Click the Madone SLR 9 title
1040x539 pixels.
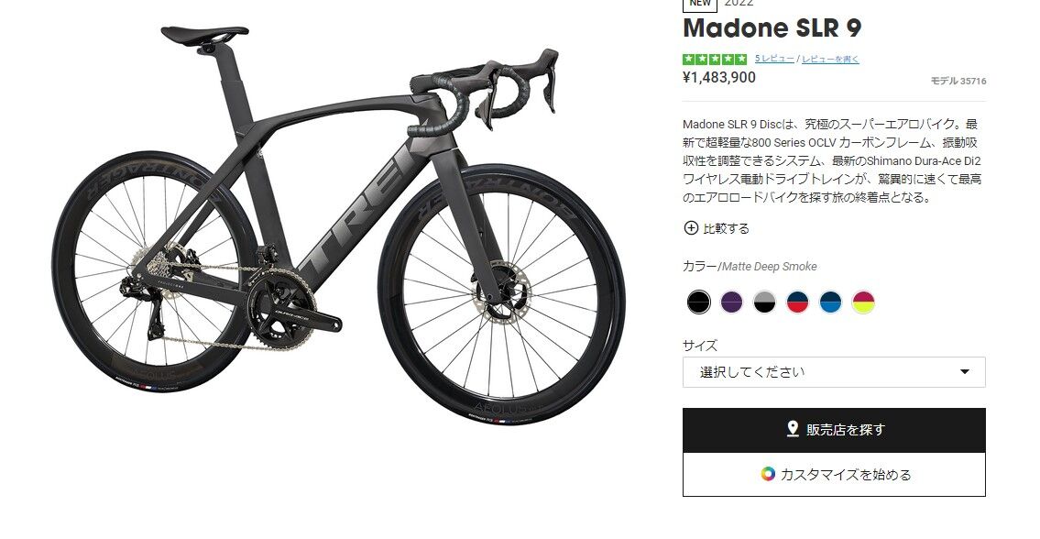click(x=772, y=28)
